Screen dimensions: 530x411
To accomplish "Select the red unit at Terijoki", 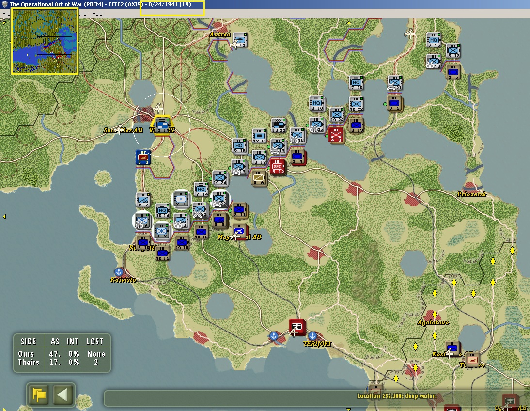I will point(297,327).
